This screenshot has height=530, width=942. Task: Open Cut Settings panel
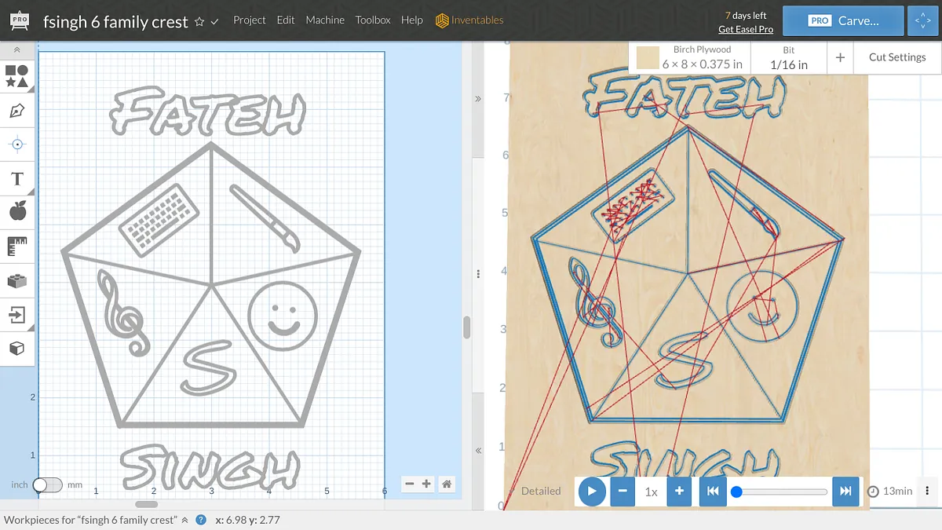(x=897, y=57)
